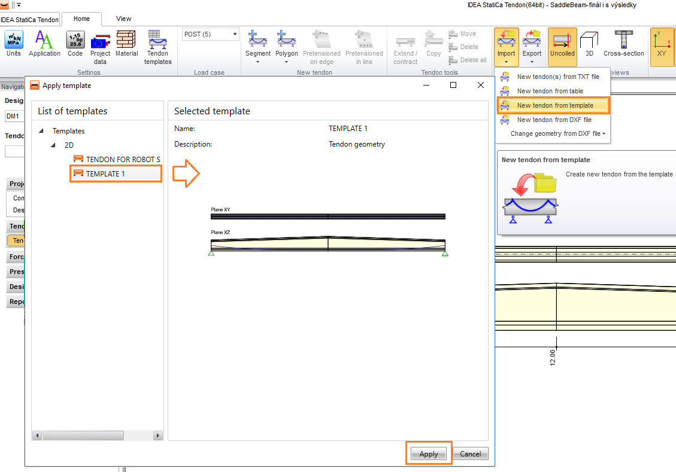Click Cancel in Apply template dialog

pyautogui.click(x=470, y=454)
